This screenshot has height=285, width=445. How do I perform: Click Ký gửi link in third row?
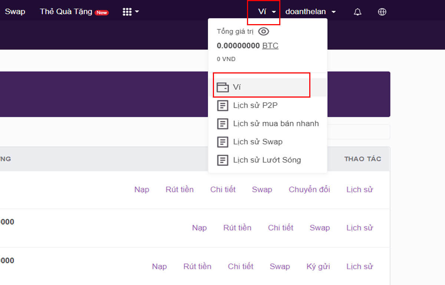coord(318,266)
